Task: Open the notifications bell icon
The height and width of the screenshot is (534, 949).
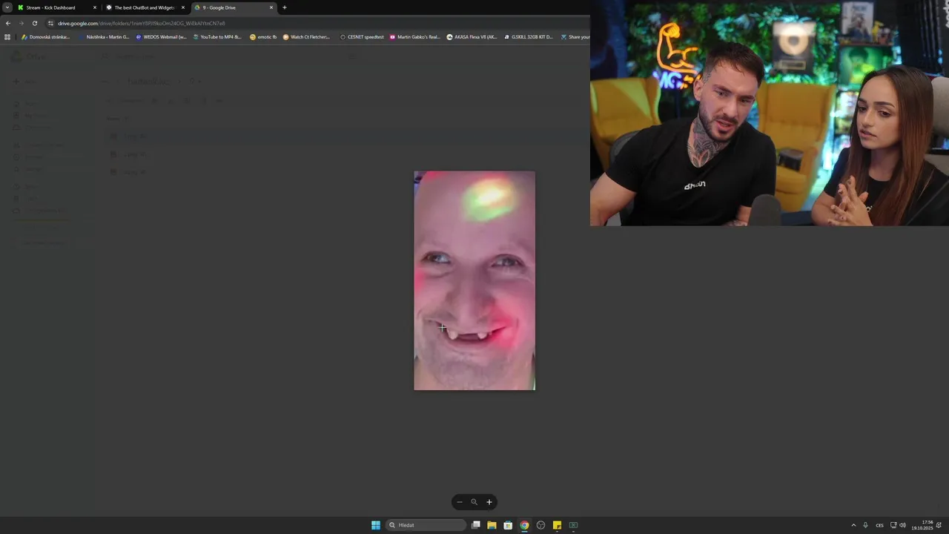Action: [x=939, y=525]
